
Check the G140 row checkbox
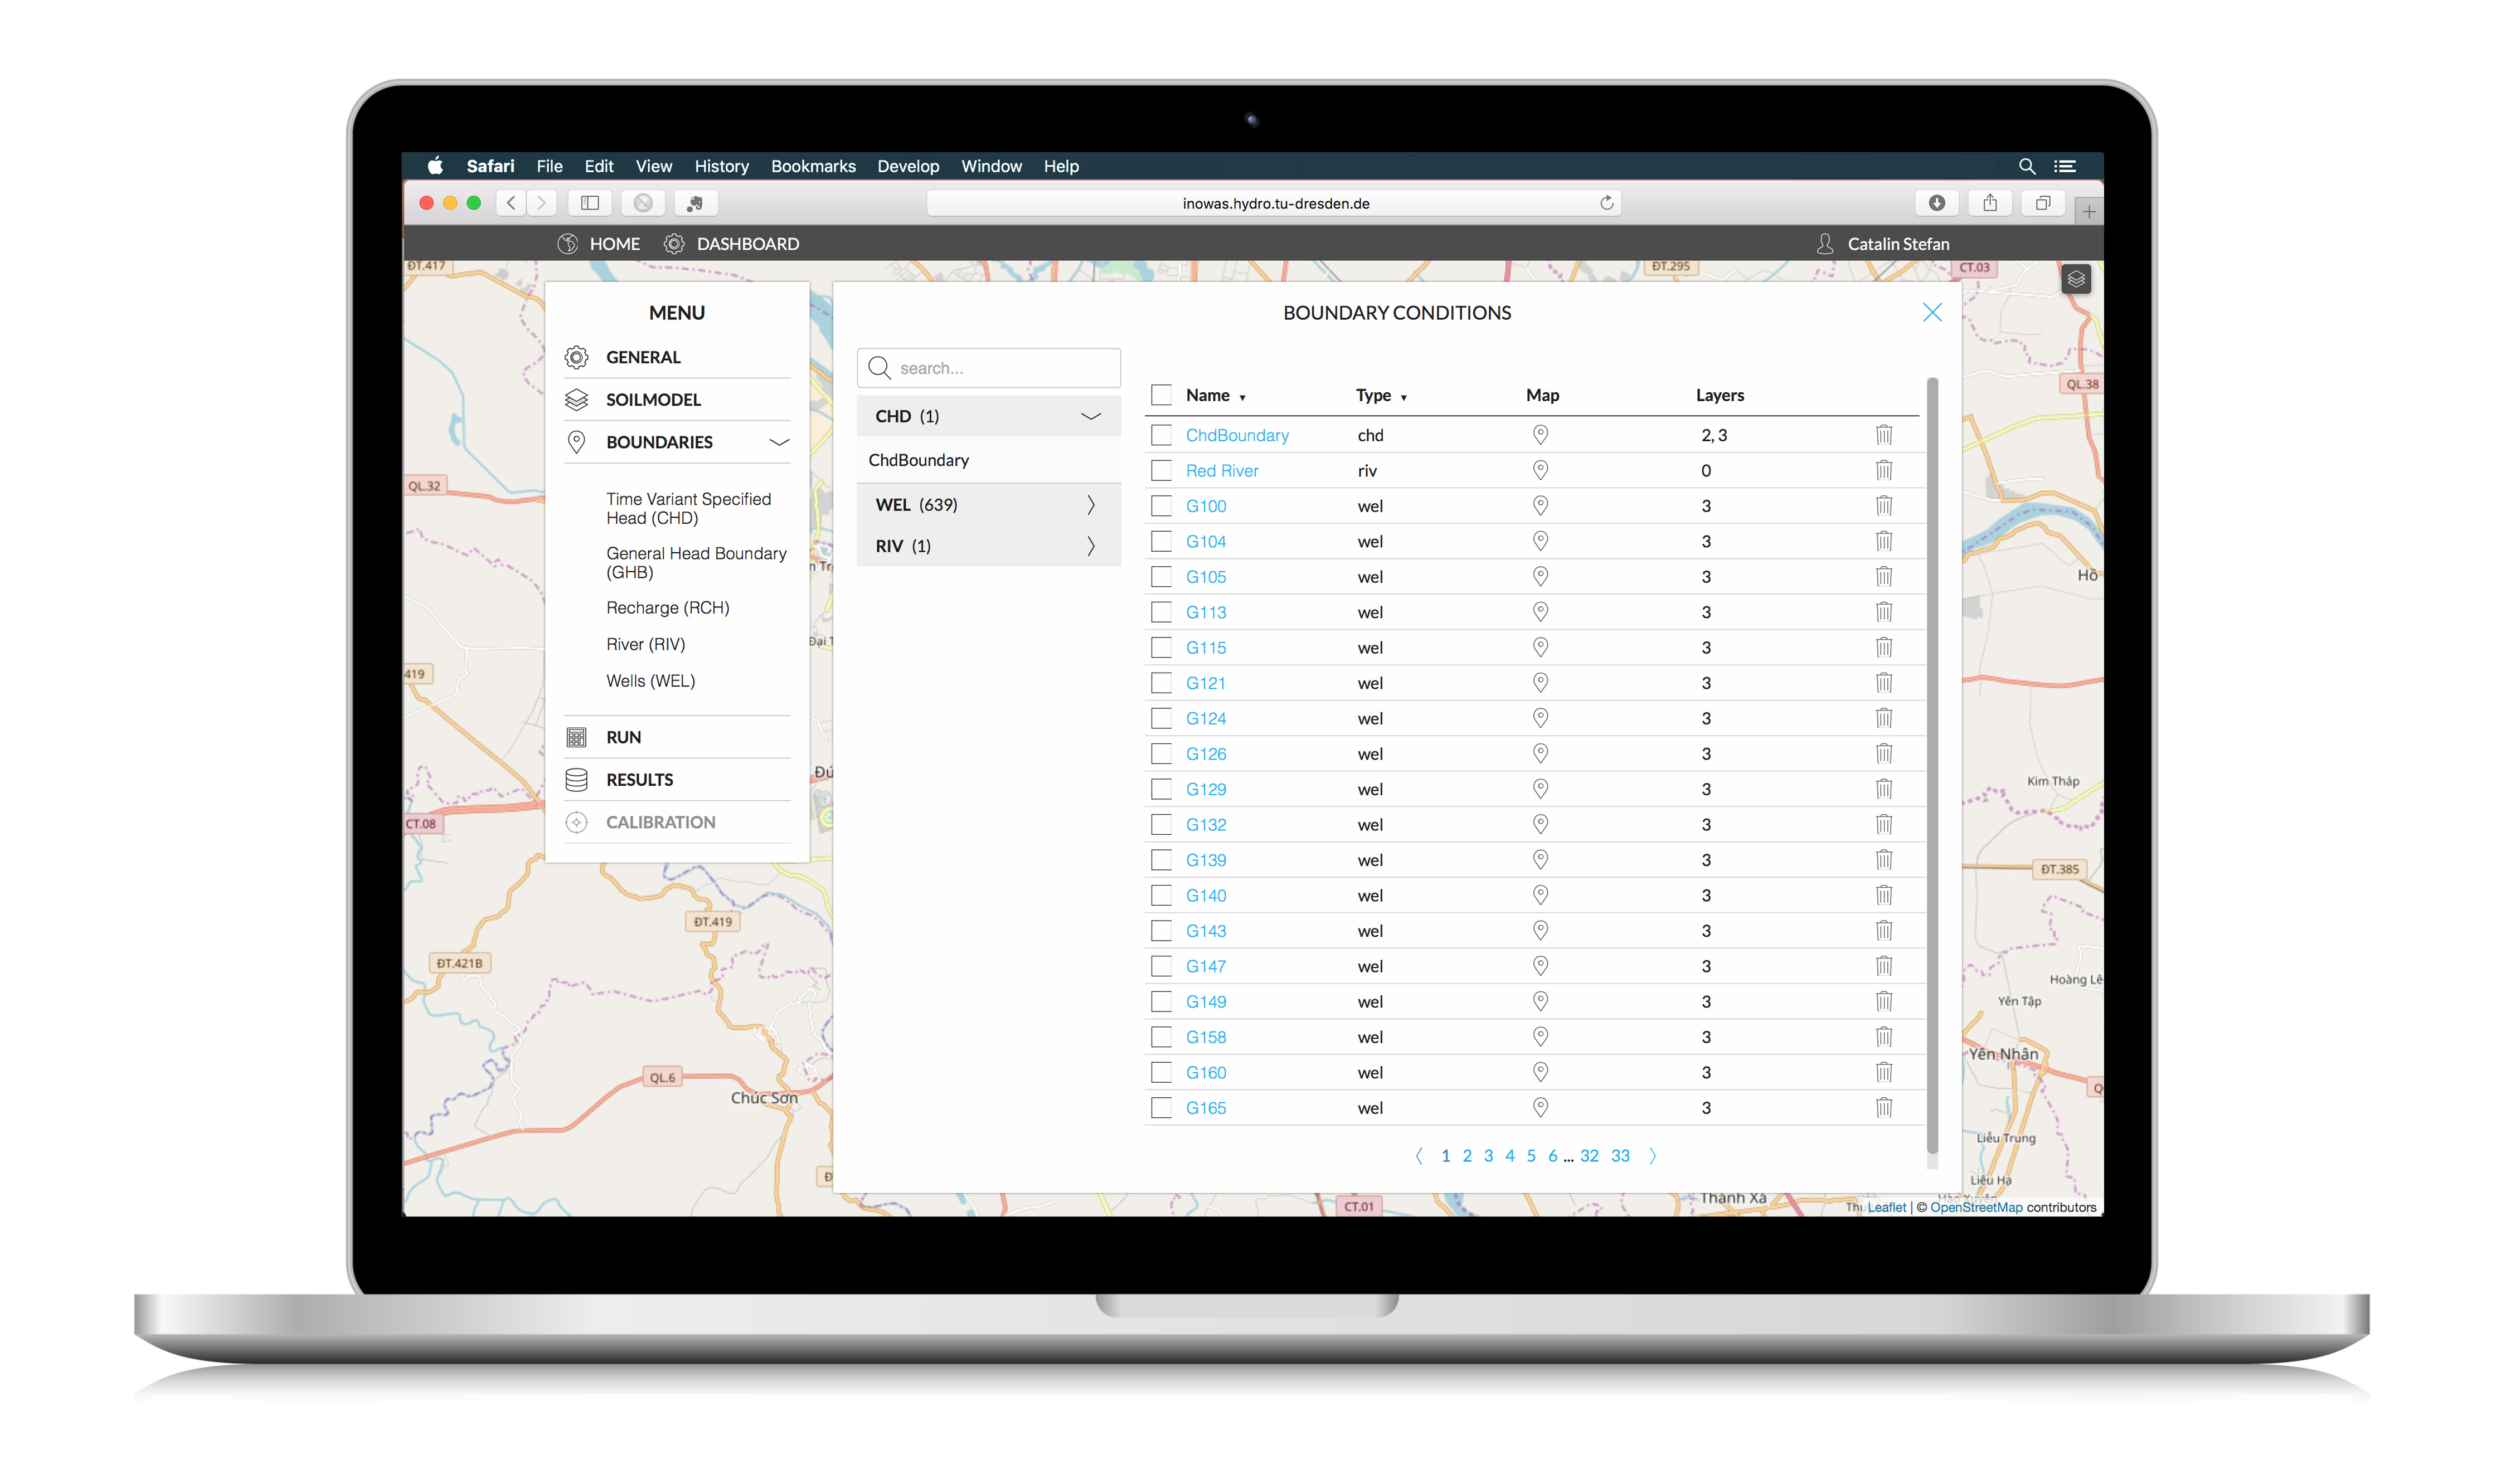1160,895
